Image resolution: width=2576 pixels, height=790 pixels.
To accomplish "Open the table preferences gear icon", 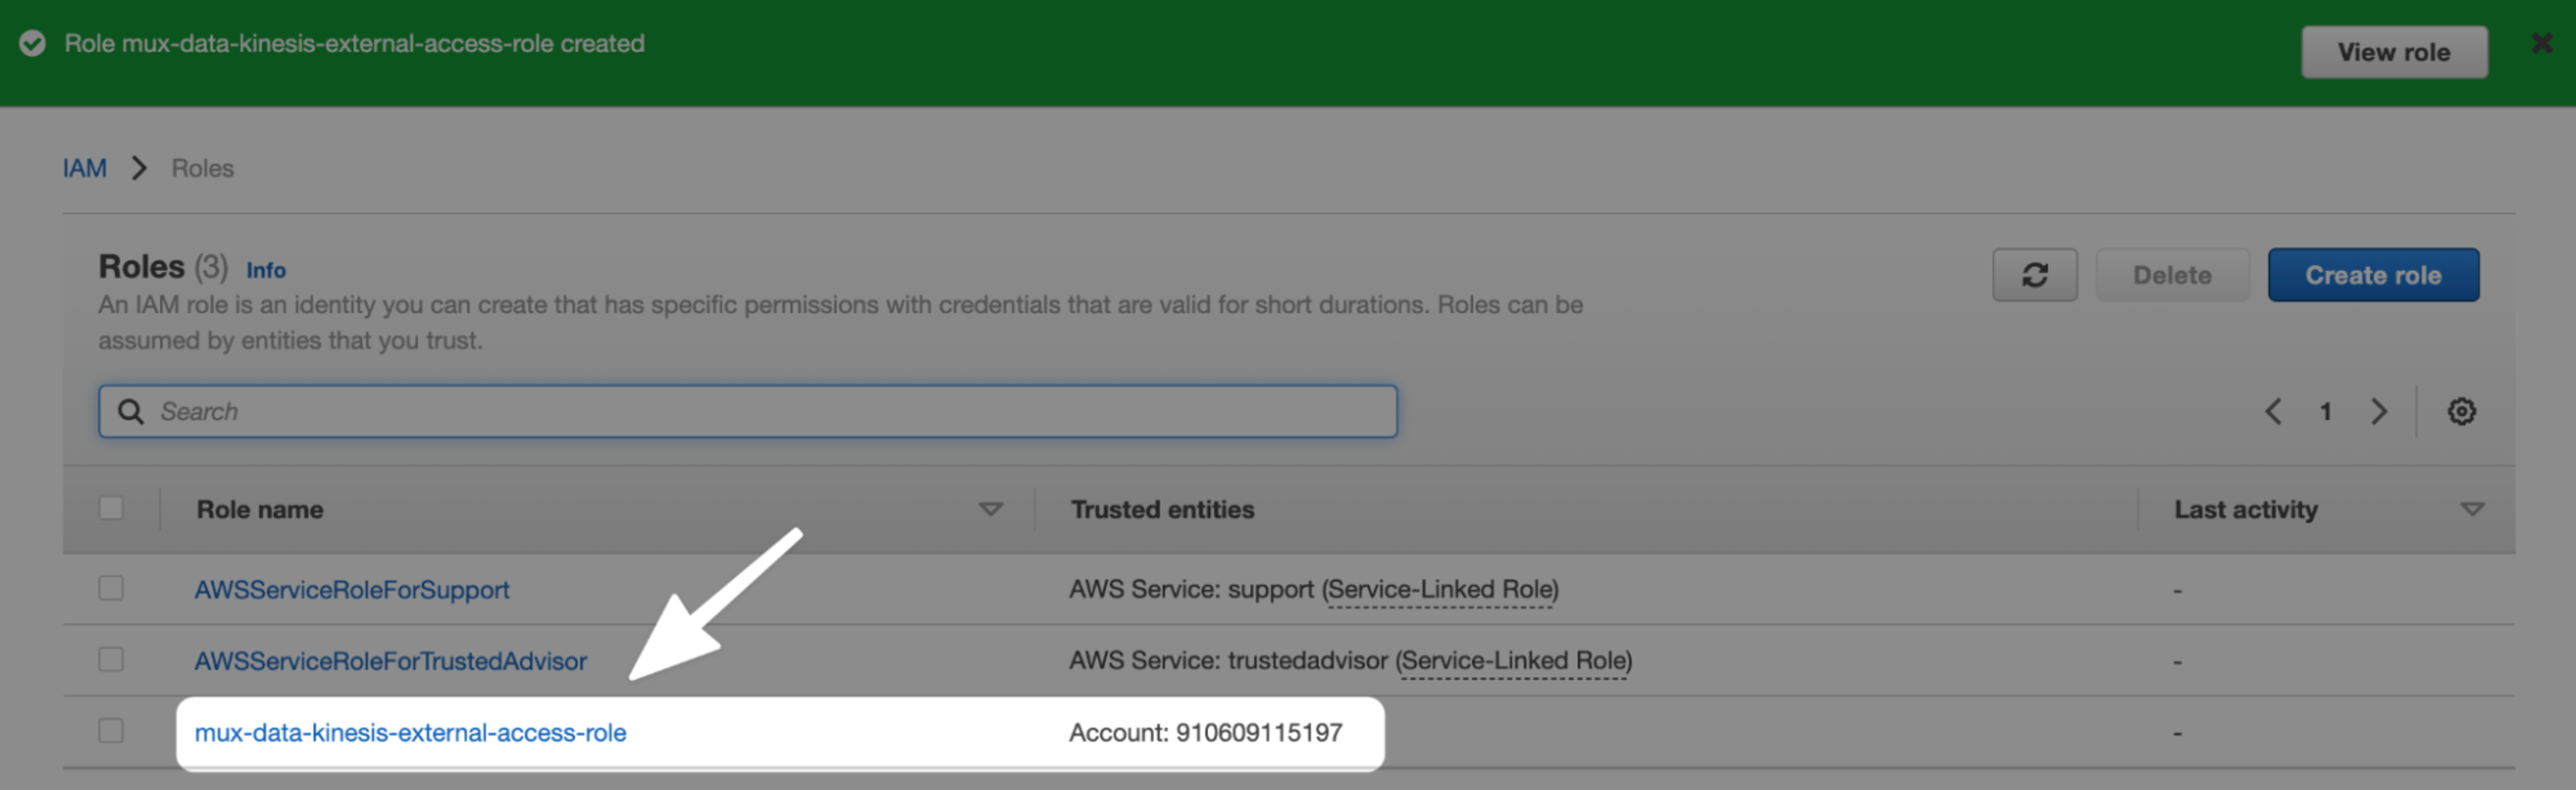I will 2461,411.
